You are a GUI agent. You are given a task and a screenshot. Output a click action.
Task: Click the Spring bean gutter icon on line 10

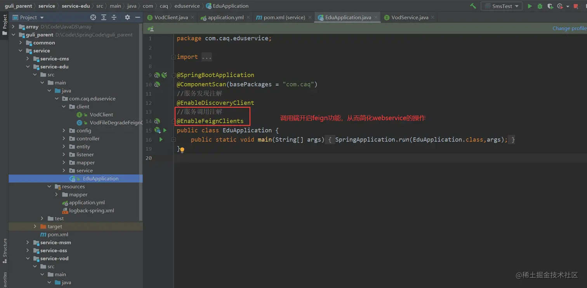pyautogui.click(x=157, y=85)
